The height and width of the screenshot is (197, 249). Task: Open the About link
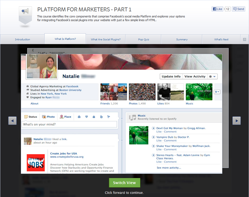click(34, 104)
